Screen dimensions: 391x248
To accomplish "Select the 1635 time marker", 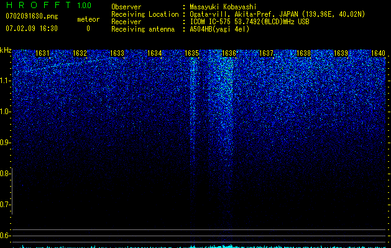I will coord(191,53).
